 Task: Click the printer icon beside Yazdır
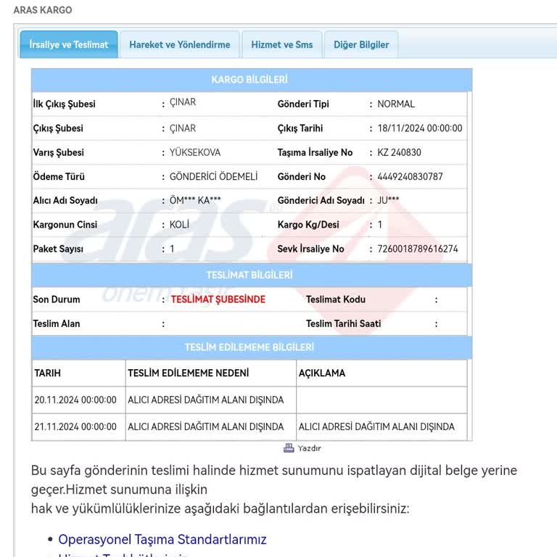point(289,448)
